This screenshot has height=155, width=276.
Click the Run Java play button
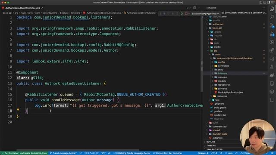point(188,8)
